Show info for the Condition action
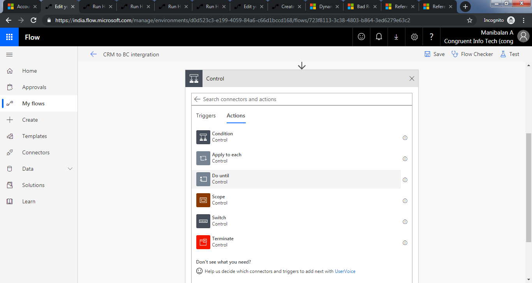532x283 pixels. tap(405, 138)
